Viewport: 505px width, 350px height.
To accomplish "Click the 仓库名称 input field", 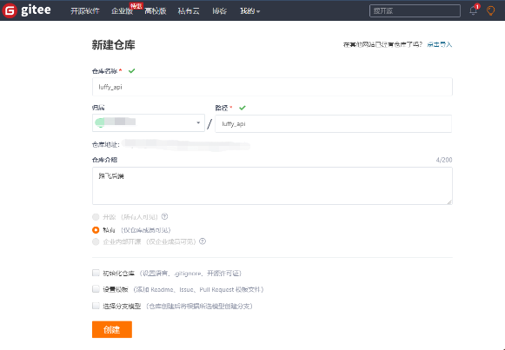I will (272, 87).
